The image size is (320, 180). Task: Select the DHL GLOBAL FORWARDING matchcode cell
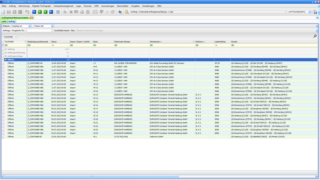click(x=131, y=63)
